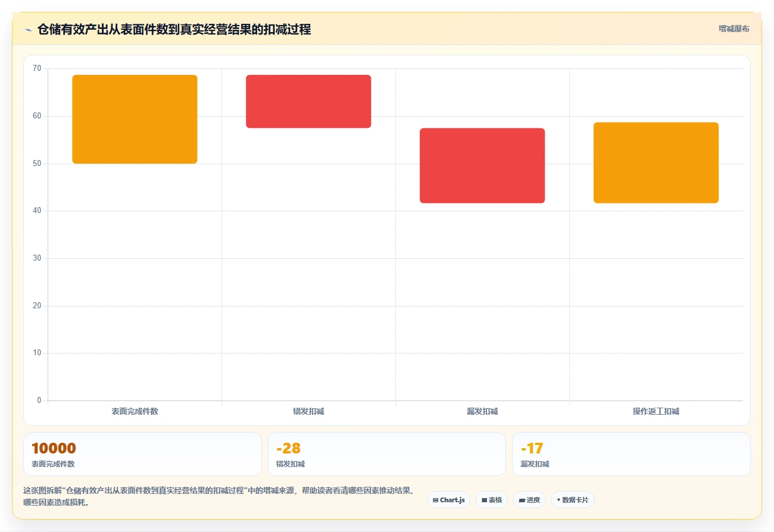Screen dimensions: 774x532
Task: Click the 增减瀑布 label in header
Action: [734, 29]
